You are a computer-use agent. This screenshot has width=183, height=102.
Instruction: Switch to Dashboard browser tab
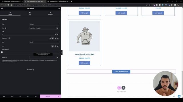pos(12,2)
